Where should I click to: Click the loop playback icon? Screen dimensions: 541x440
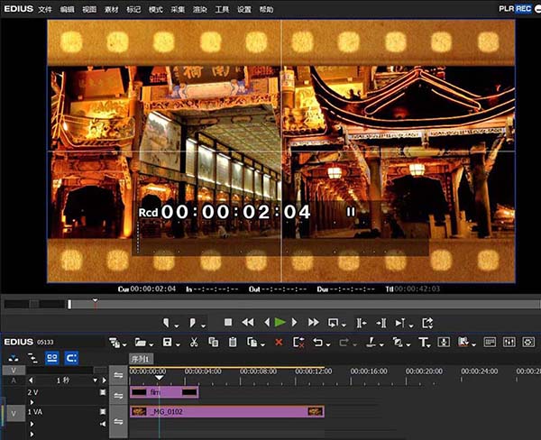tap(334, 323)
